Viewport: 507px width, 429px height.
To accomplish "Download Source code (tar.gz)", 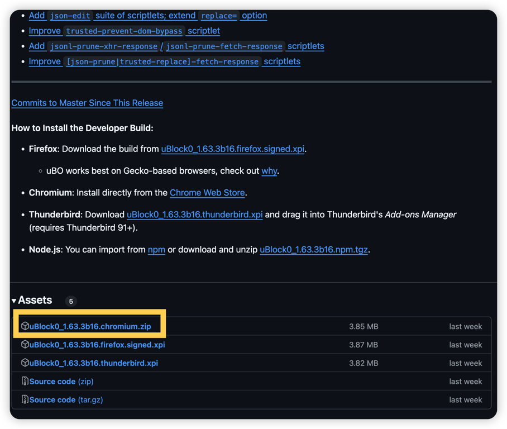I will tap(66, 400).
